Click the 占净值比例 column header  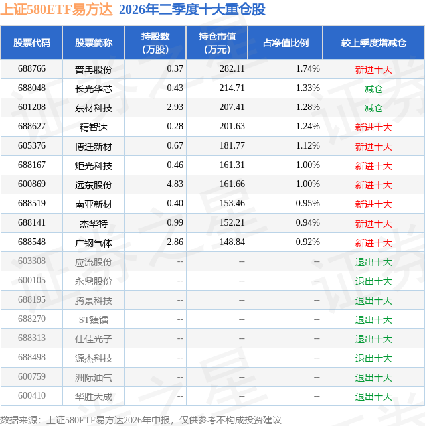click(x=286, y=43)
